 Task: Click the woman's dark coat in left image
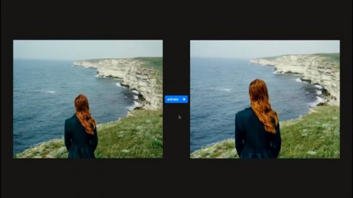coord(81,139)
